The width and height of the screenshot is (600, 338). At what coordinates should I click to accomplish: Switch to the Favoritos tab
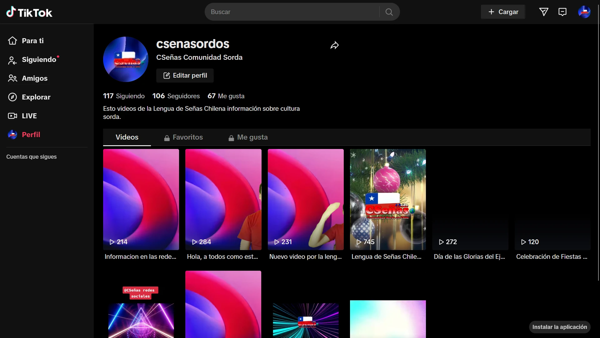(x=183, y=137)
